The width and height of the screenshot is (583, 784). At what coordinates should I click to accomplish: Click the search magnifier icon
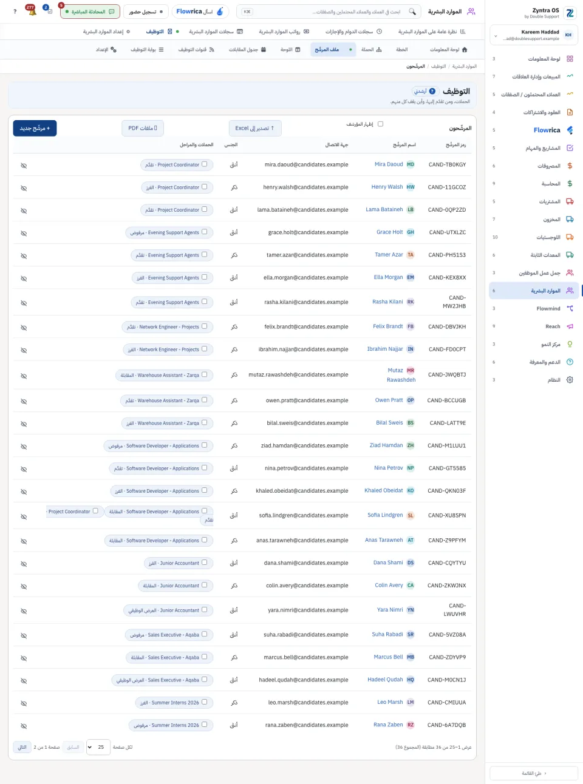(412, 12)
